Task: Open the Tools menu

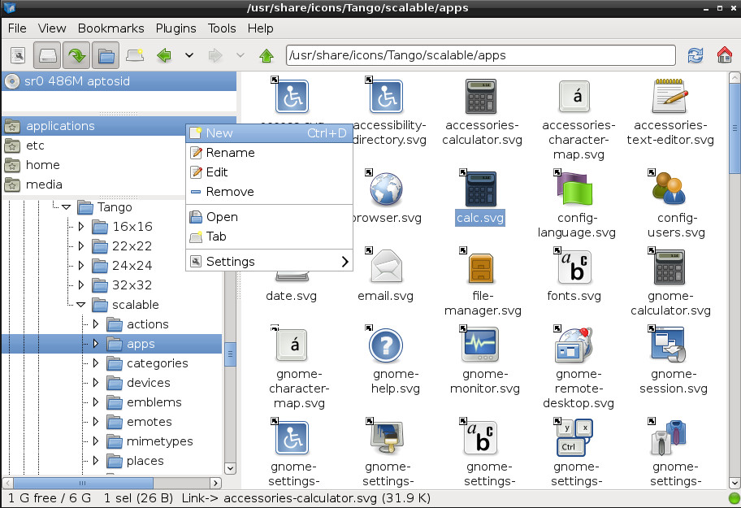Action: pyautogui.click(x=222, y=28)
